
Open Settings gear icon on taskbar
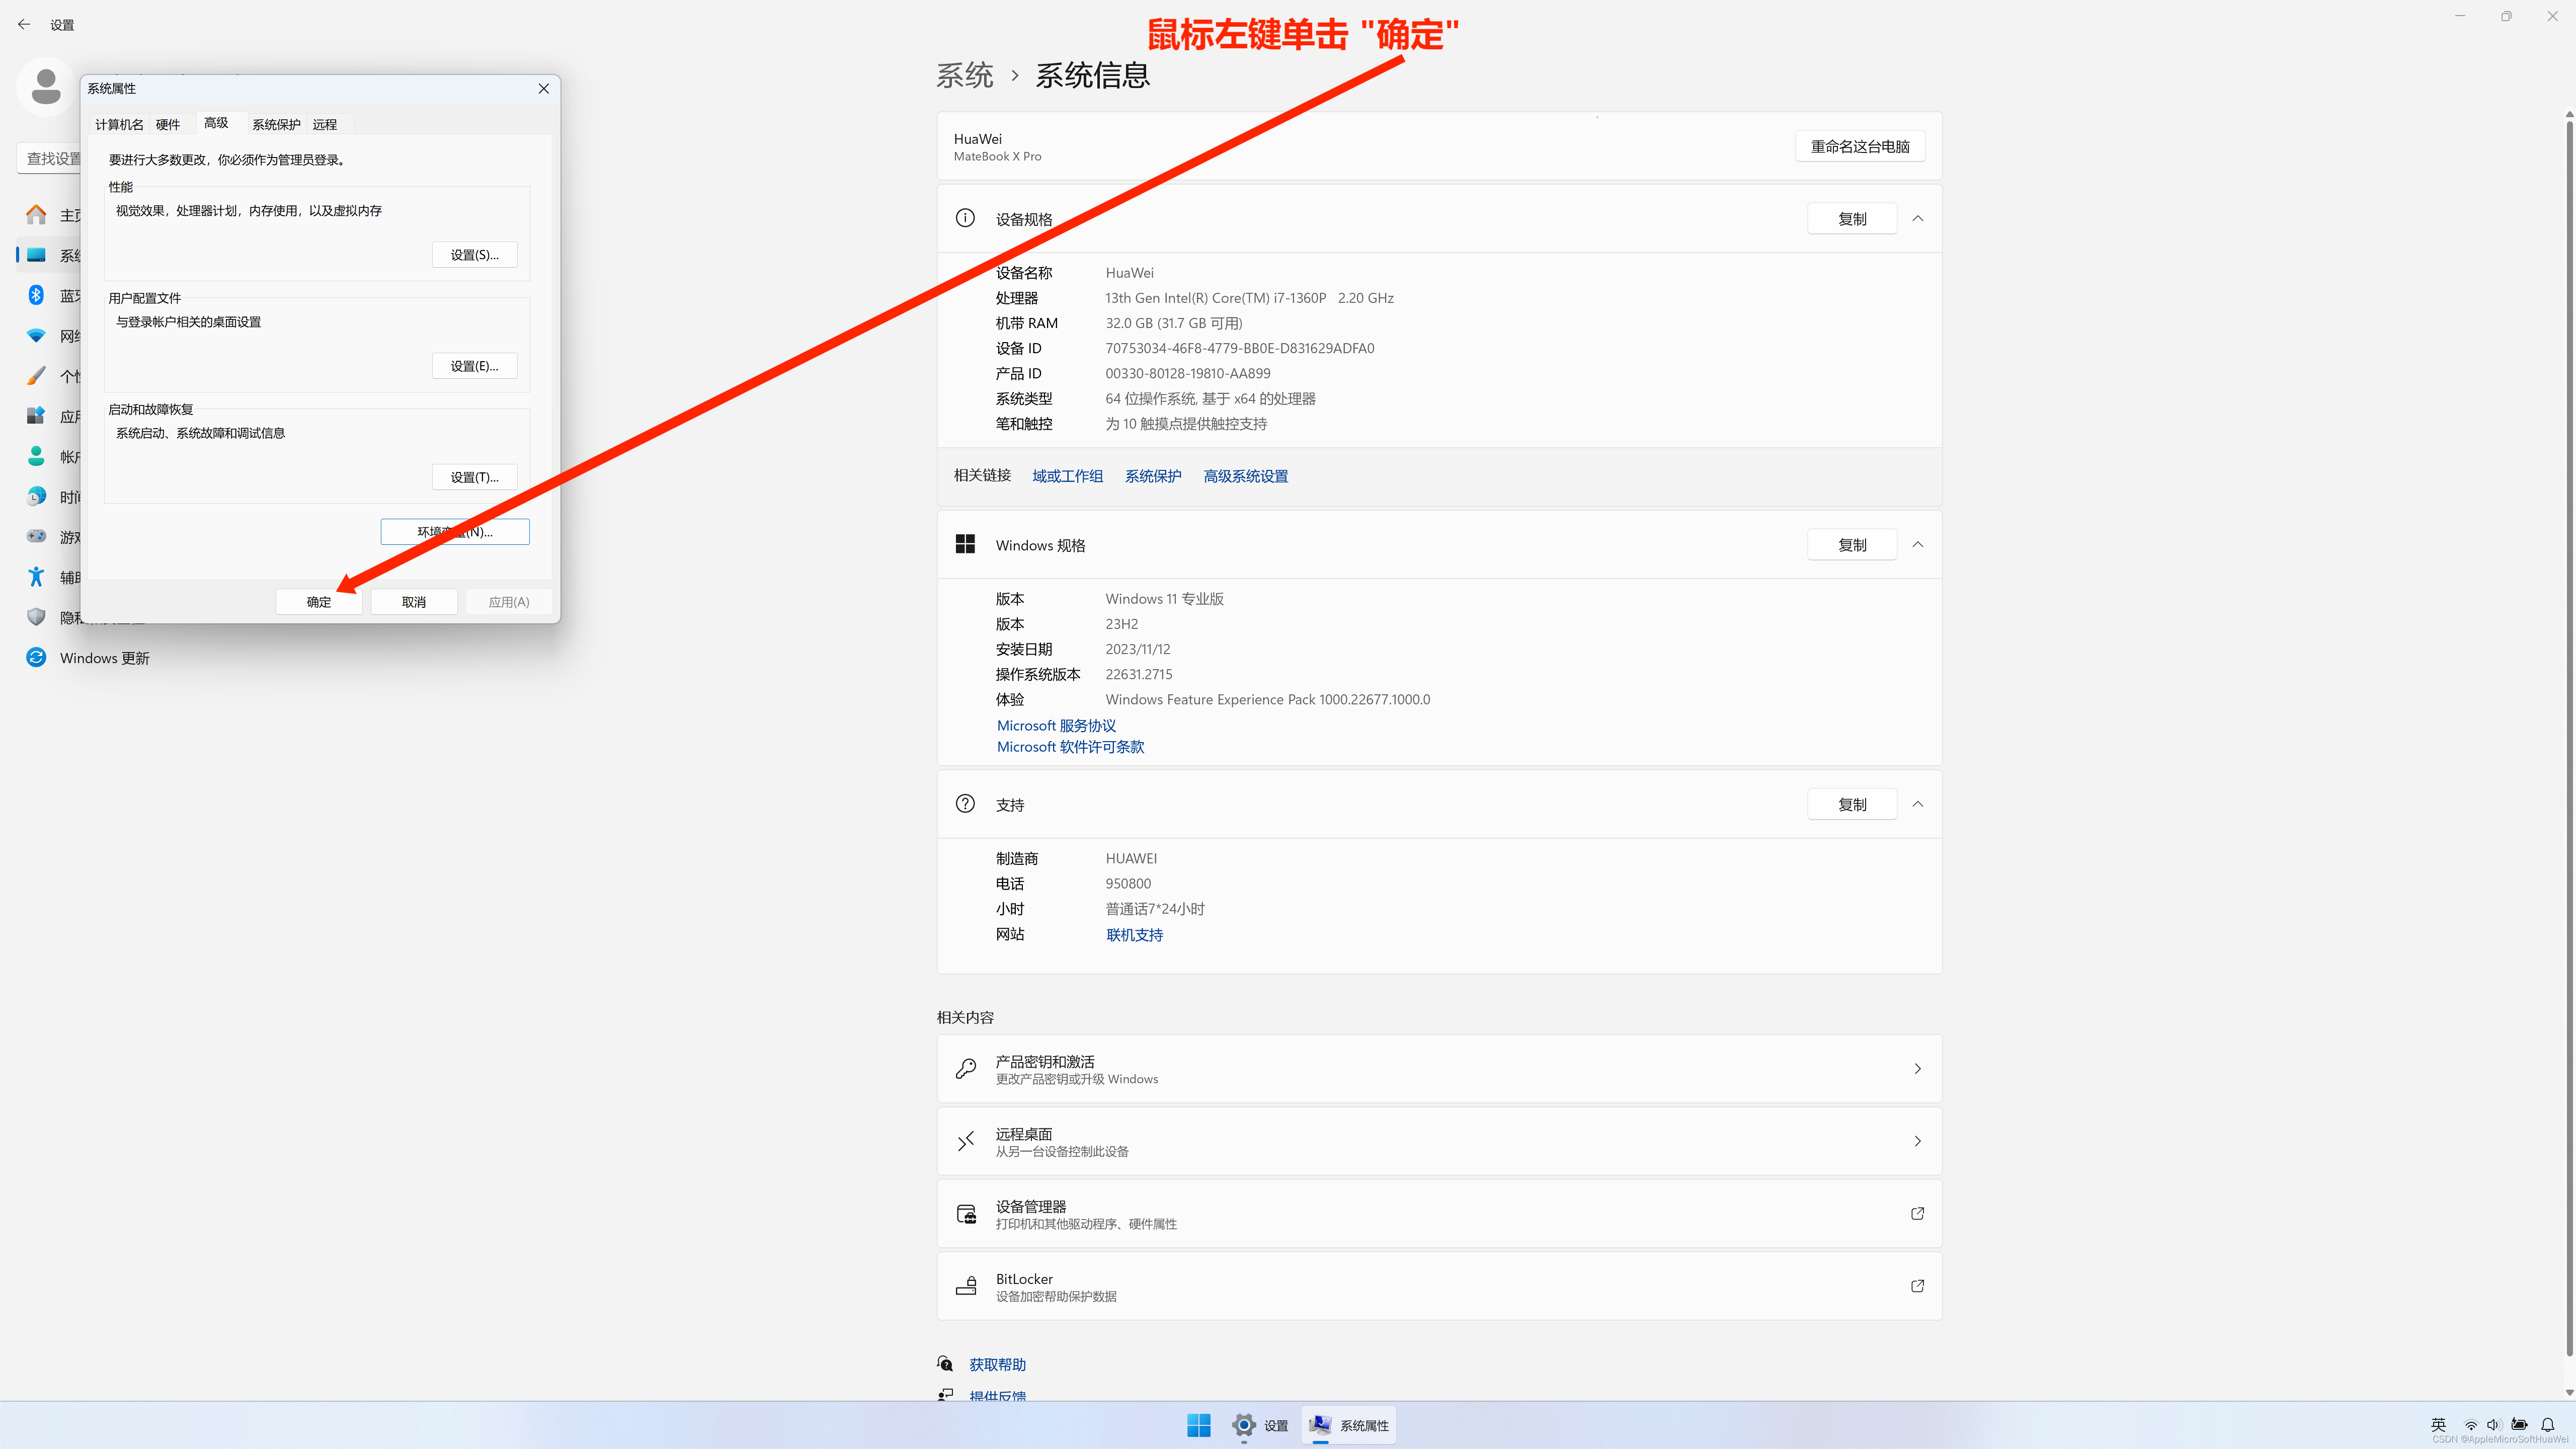tap(1244, 1425)
